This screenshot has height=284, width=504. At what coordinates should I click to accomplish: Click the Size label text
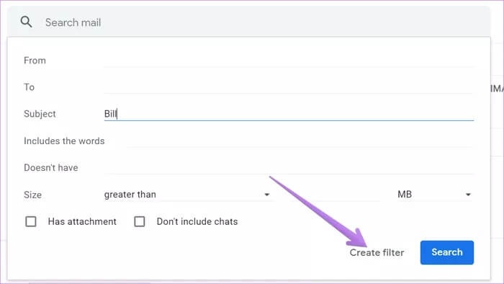tap(33, 195)
